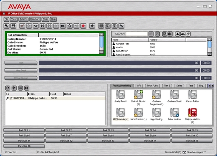Click the magnifier-over-list directory search icon
This screenshot has height=156, width=217.
point(165,34)
